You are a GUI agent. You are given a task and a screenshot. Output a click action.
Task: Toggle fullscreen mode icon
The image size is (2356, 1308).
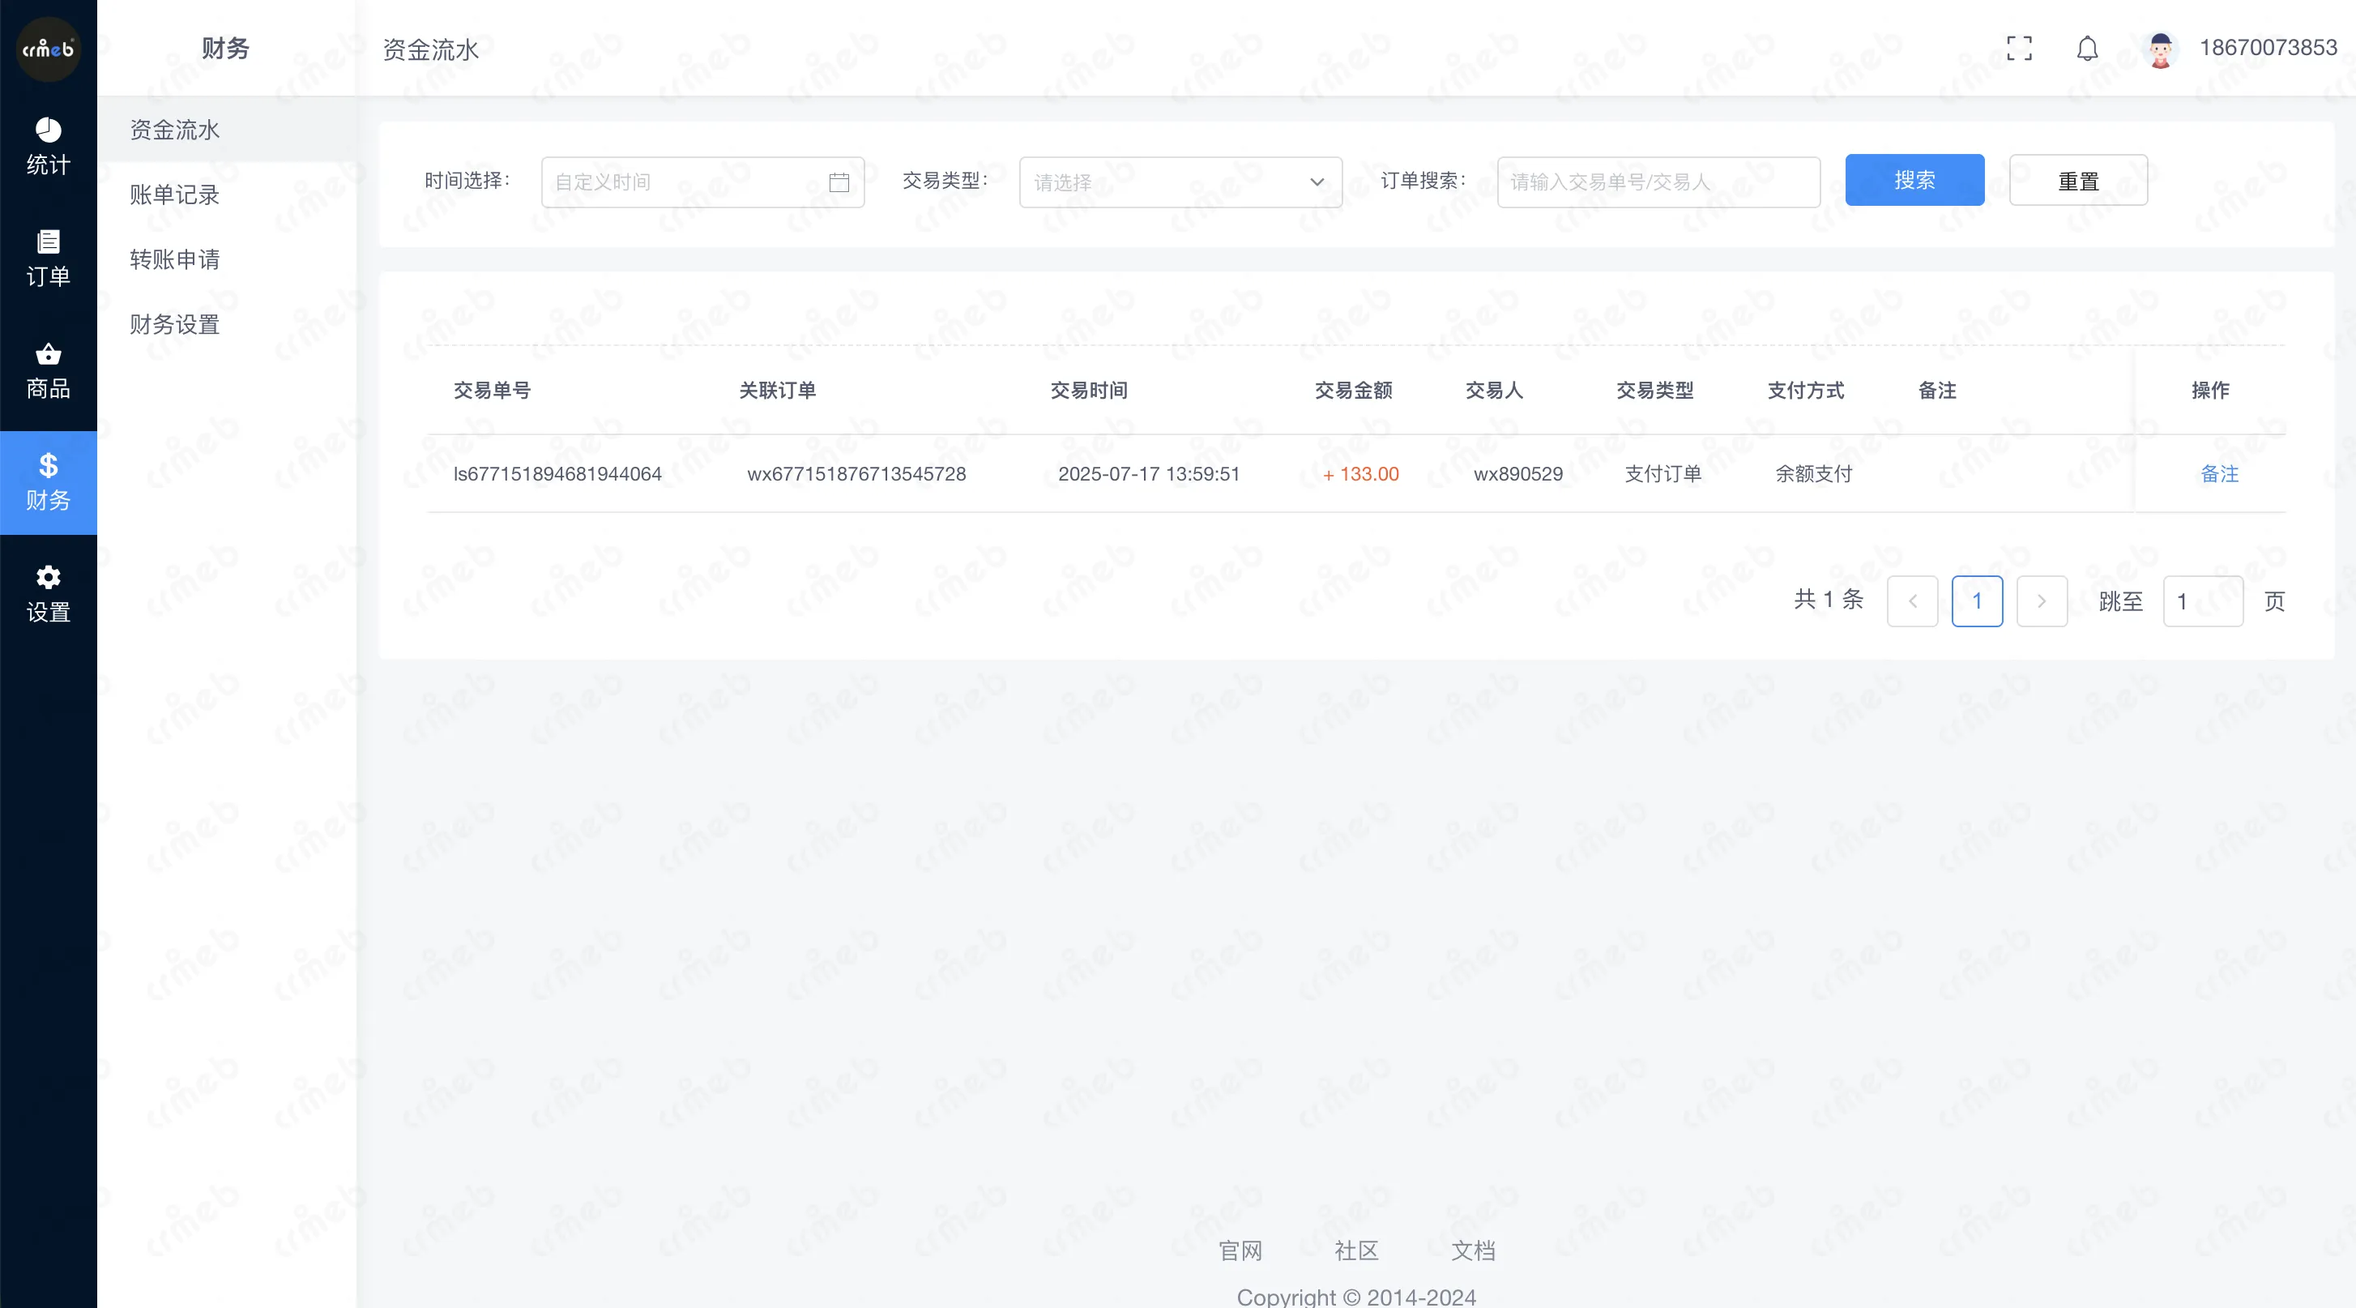coord(2020,49)
